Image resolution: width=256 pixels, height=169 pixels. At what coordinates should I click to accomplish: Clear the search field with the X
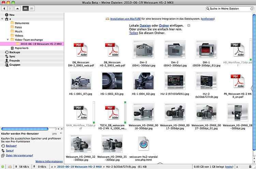252,9
